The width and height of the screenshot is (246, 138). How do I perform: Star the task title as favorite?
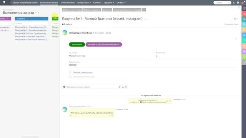(x=145, y=19)
